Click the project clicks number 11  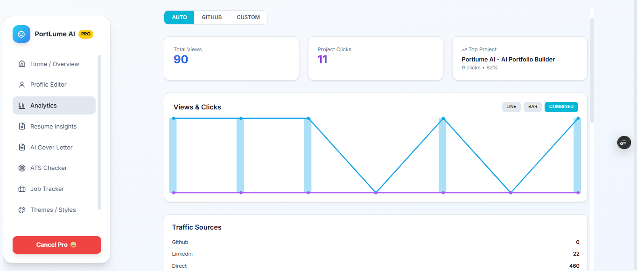click(x=322, y=60)
